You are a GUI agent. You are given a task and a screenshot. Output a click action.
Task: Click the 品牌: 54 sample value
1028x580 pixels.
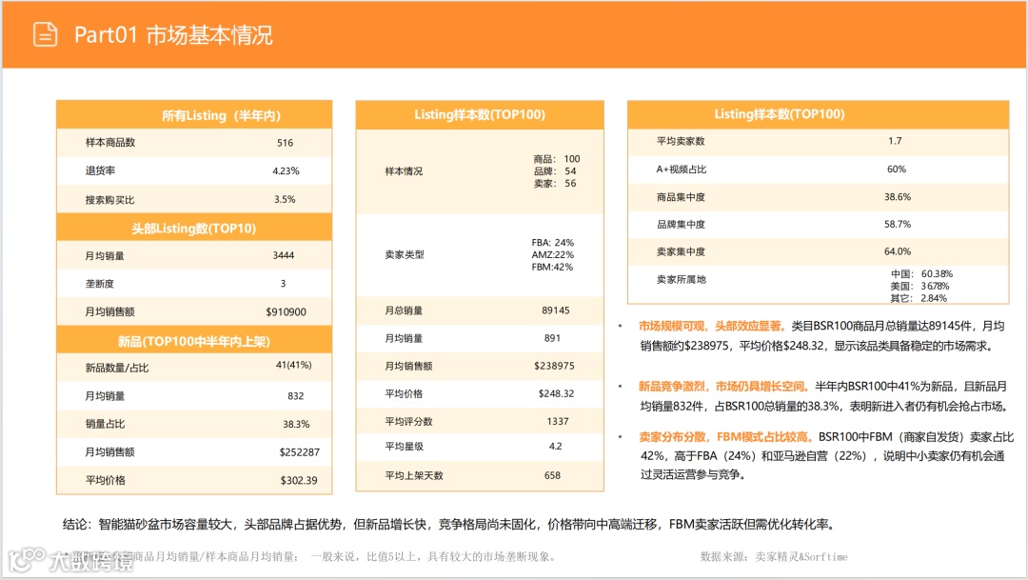pos(555,171)
